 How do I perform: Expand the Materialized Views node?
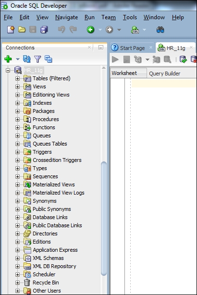click(x=17, y=184)
